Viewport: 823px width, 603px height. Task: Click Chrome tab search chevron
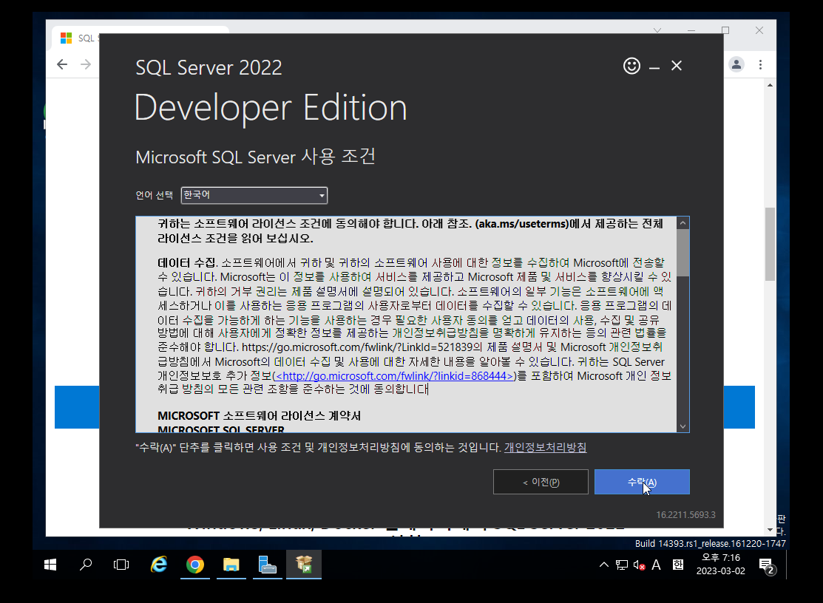click(x=657, y=30)
